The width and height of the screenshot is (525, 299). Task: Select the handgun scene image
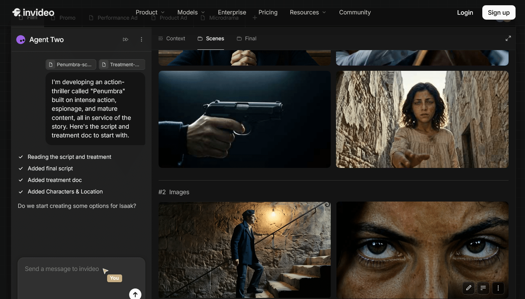click(245, 119)
